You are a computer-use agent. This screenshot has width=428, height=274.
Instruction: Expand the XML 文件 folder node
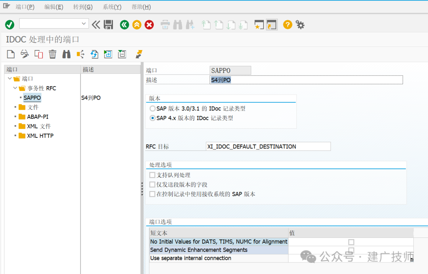click(15, 126)
